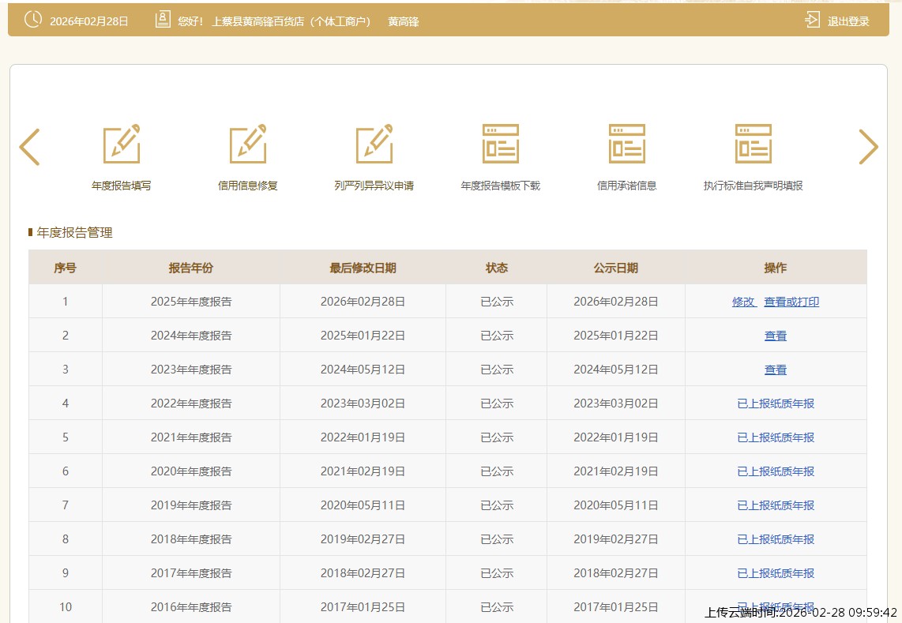The height and width of the screenshot is (623, 902).
Task: Click 已上报纸质年报 for the 2022 report
Action: pos(776,403)
